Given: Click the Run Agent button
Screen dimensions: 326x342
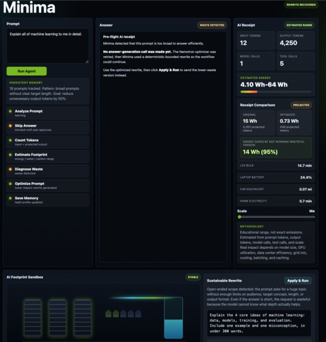Looking at the screenshot, I should click(x=27, y=71).
